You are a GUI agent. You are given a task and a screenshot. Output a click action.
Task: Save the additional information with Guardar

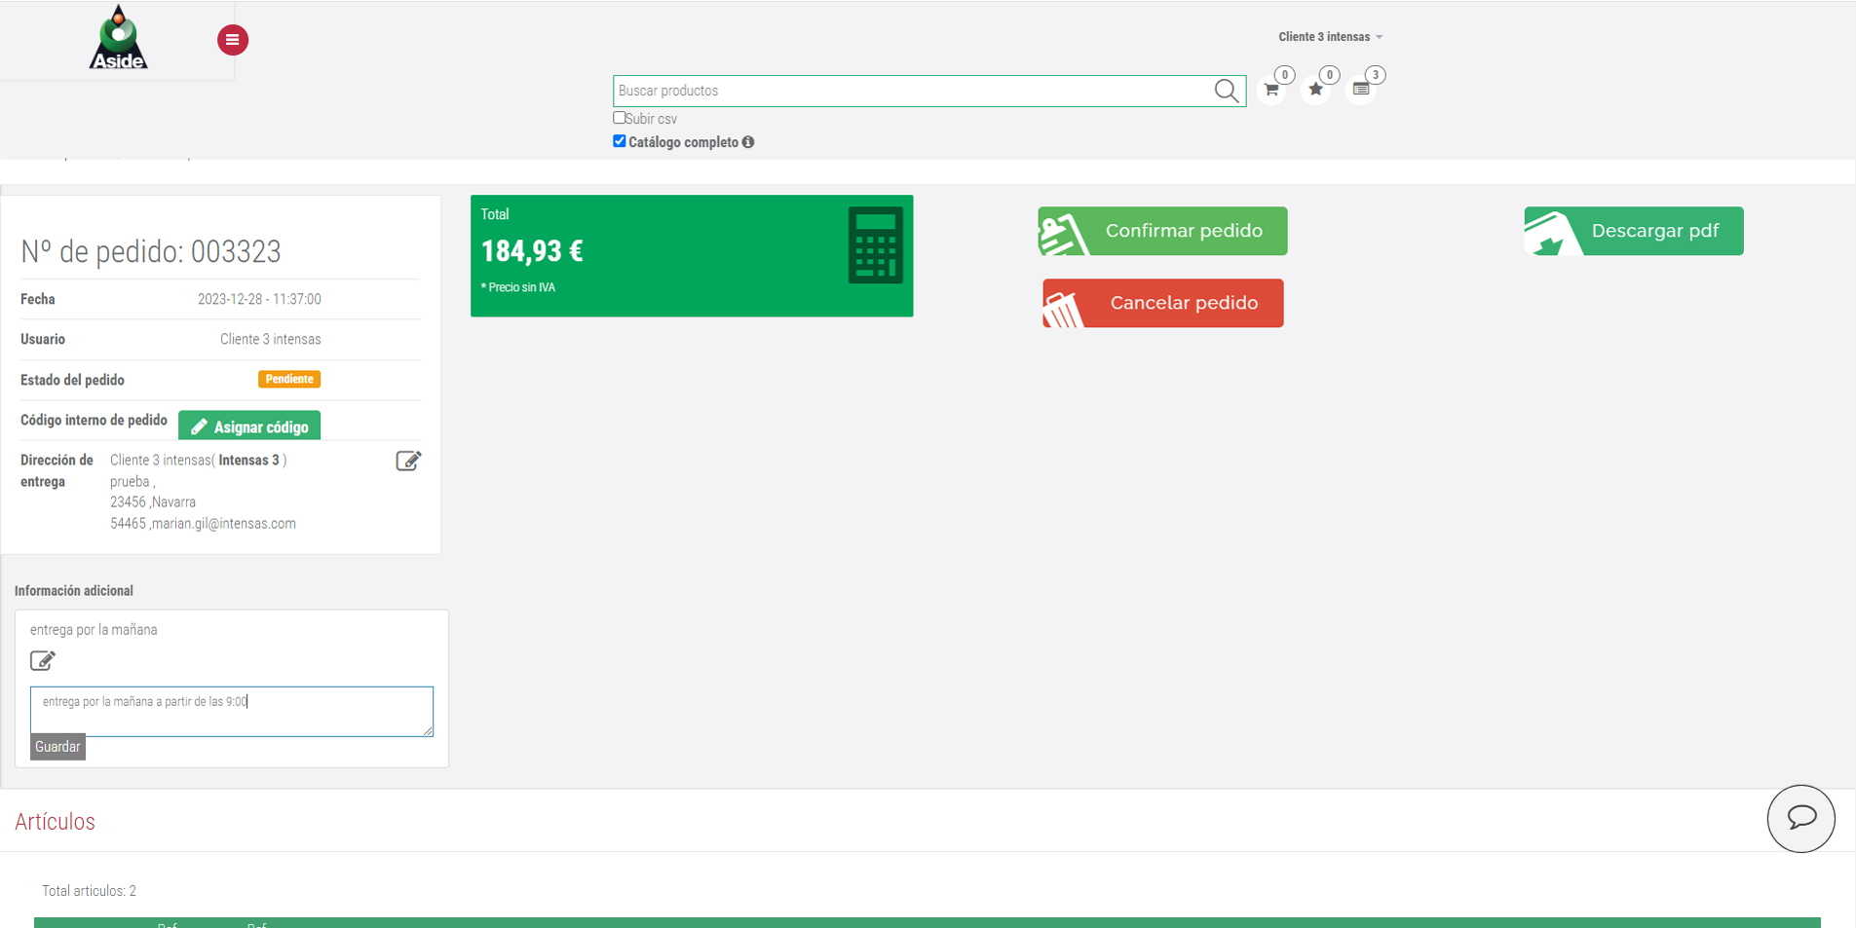(x=57, y=747)
